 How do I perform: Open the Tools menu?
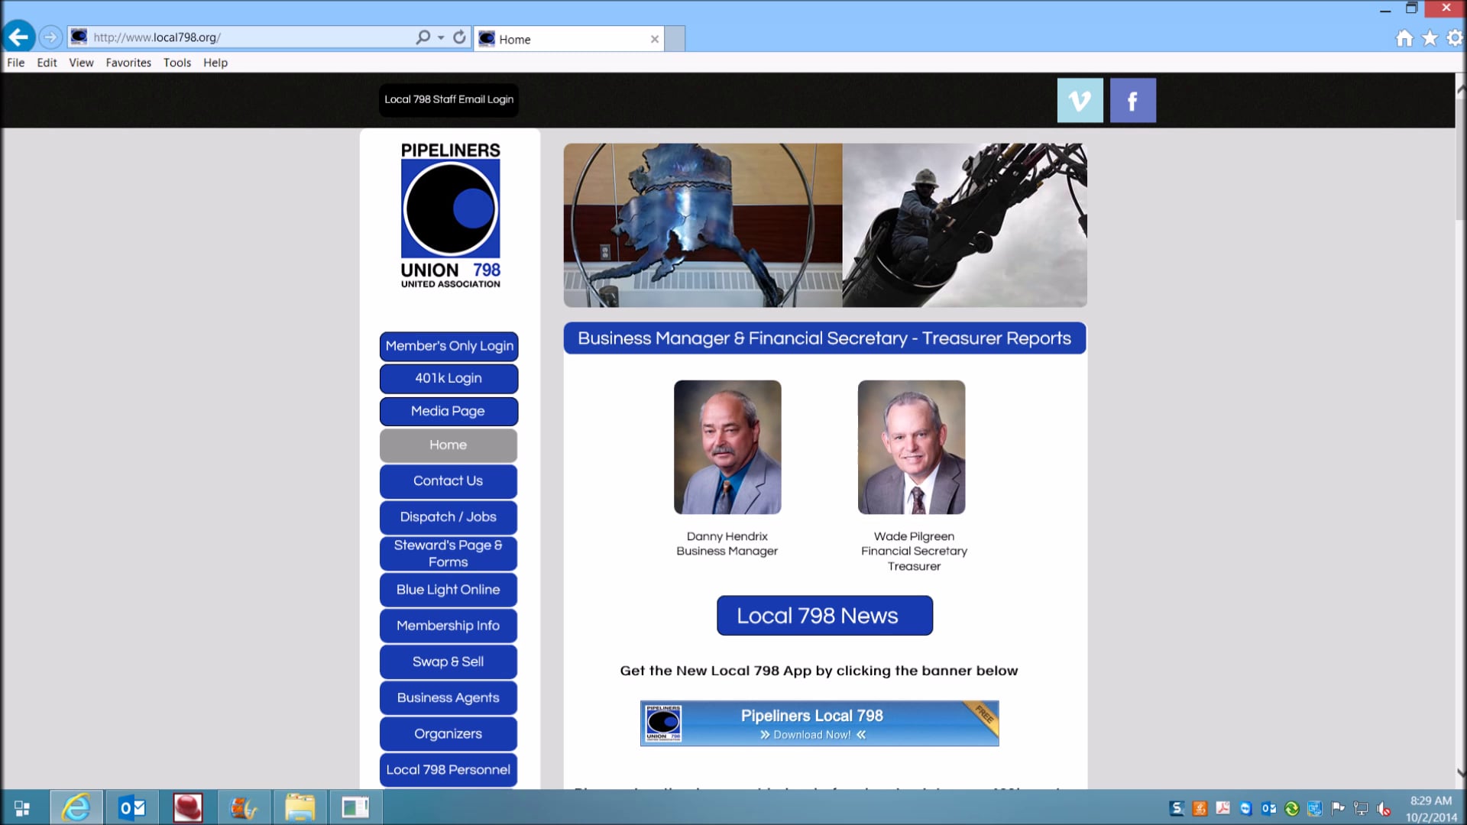pos(176,63)
